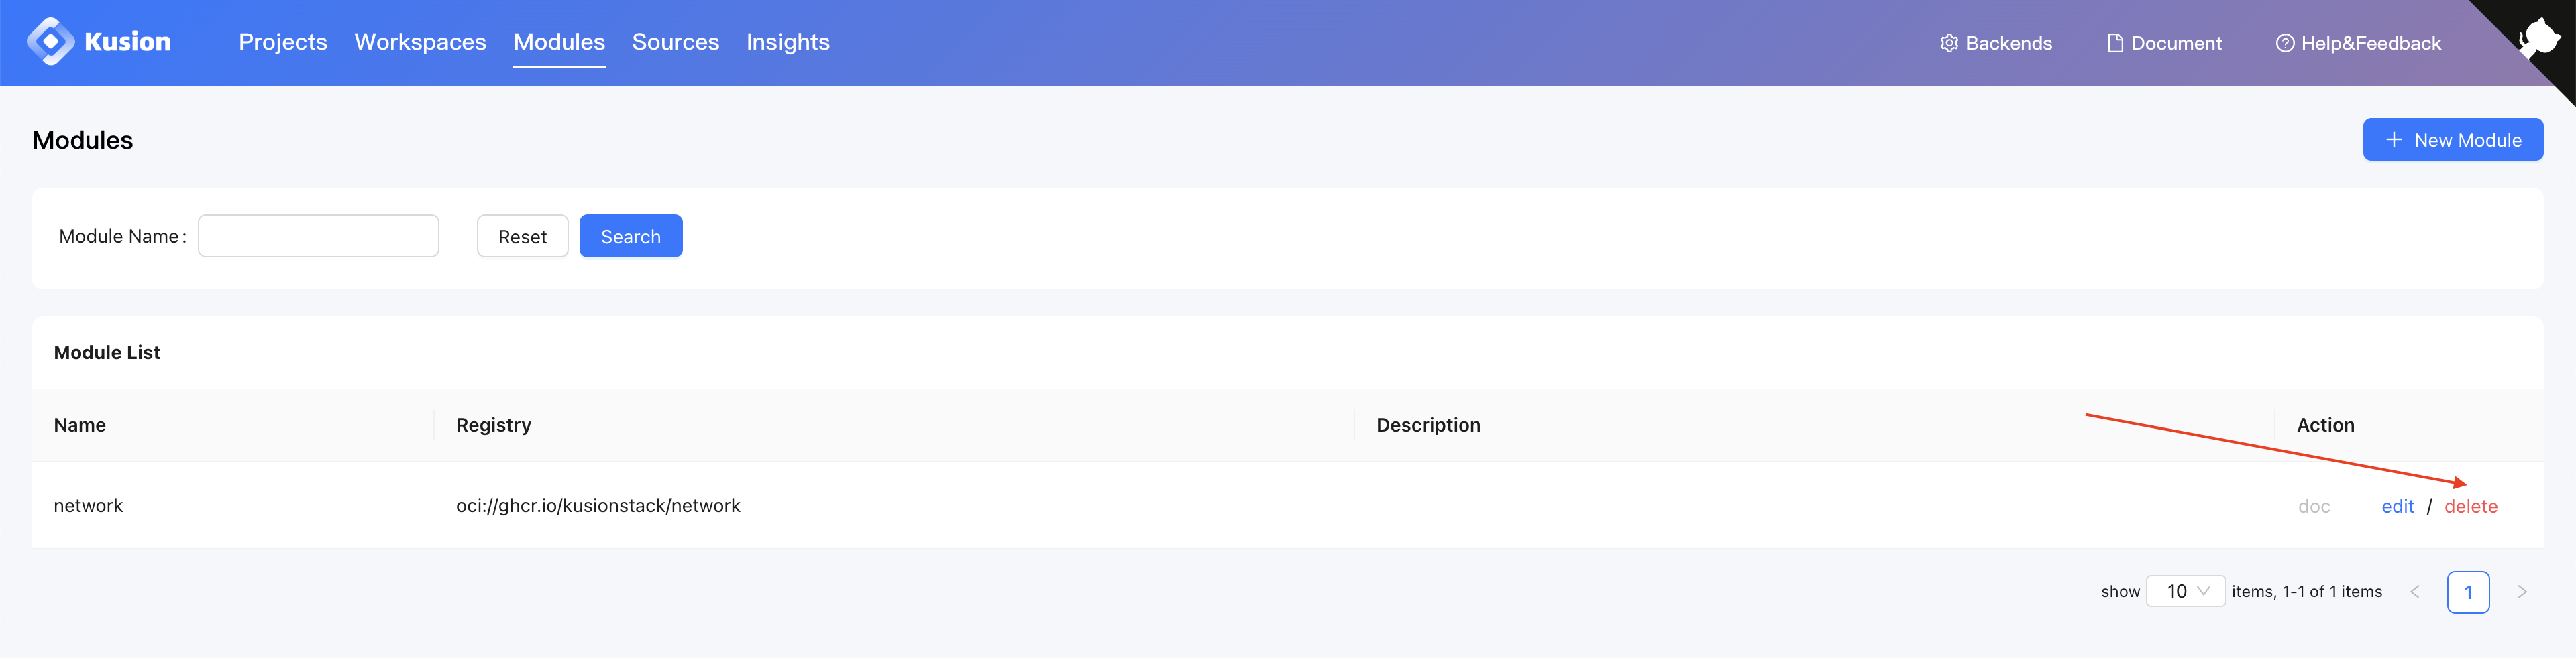This screenshot has width=2576, height=658.
Task: Go to the next page arrow
Action: pyautogui.click(x=2521, y=592)
